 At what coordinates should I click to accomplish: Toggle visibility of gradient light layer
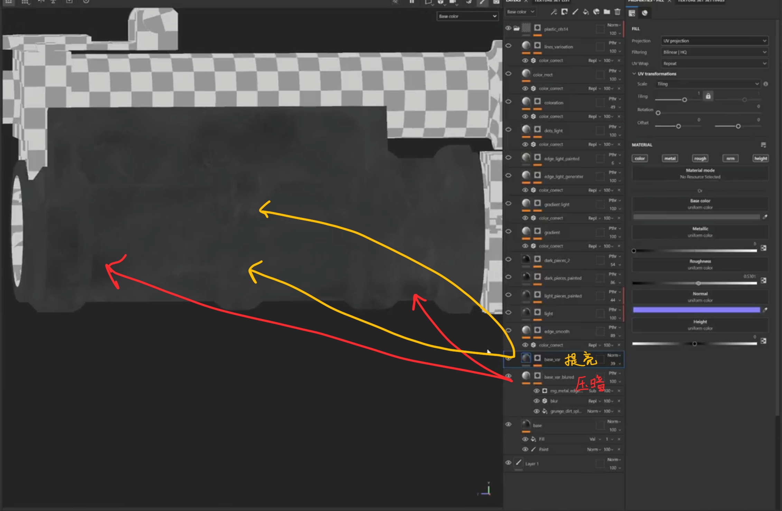tap(508, 203)
